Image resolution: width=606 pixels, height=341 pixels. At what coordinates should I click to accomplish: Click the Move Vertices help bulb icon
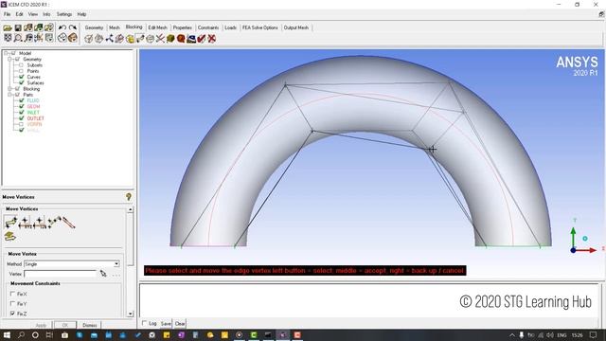pyautogui.click(x=129, y=197)
